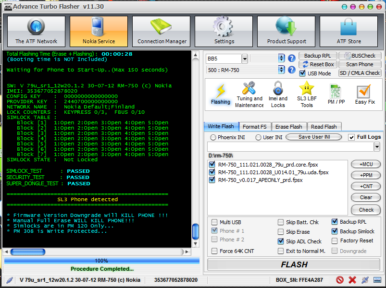Uncheck the 79u_prd.core.fpsx file

(212, 164)
